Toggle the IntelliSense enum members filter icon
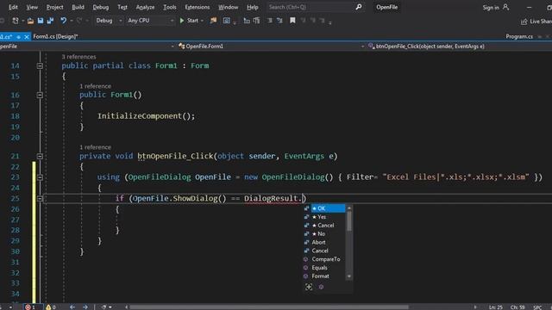The height and width of the screenshot is (310, 552). (x=309, y=287)
